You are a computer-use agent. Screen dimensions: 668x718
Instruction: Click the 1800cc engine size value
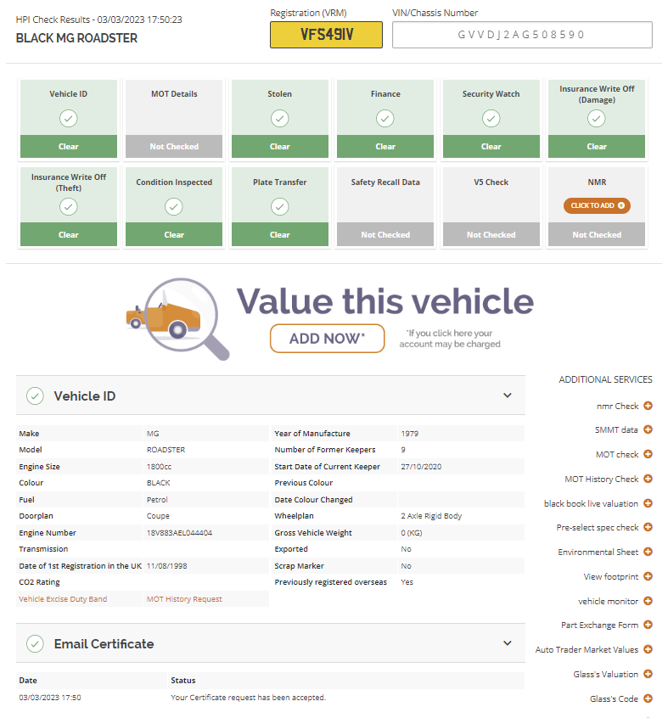[x=159, y=467]
